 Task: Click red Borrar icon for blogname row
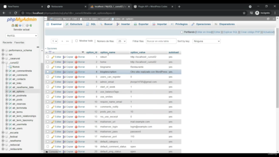[76, 67]
